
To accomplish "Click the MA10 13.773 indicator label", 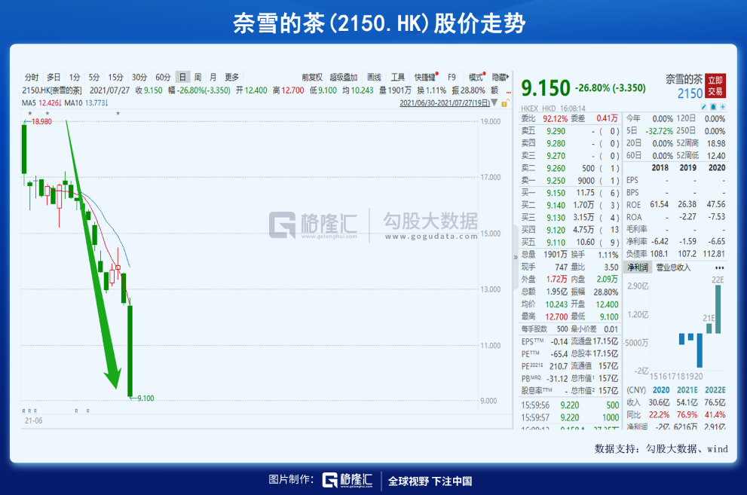I will pyautogui.click(x=86, y=102).
